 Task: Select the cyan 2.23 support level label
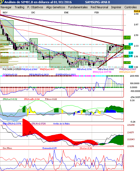point(131,53)
